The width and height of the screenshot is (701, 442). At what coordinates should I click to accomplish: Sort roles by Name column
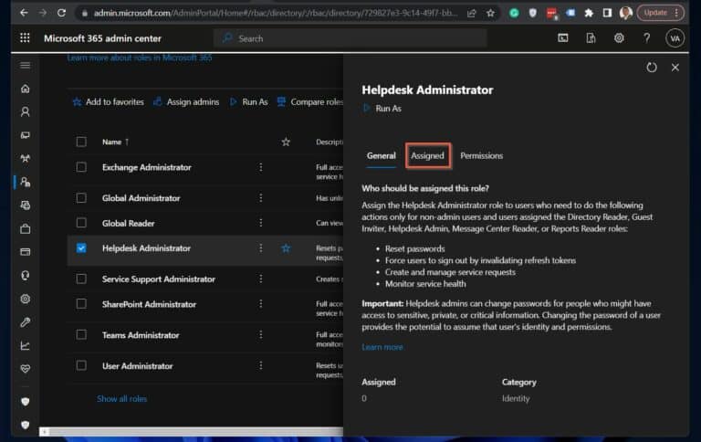[x=115, y=142]
